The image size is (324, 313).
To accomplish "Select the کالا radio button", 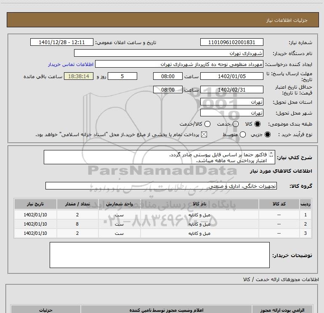I will tap(258, 124).
